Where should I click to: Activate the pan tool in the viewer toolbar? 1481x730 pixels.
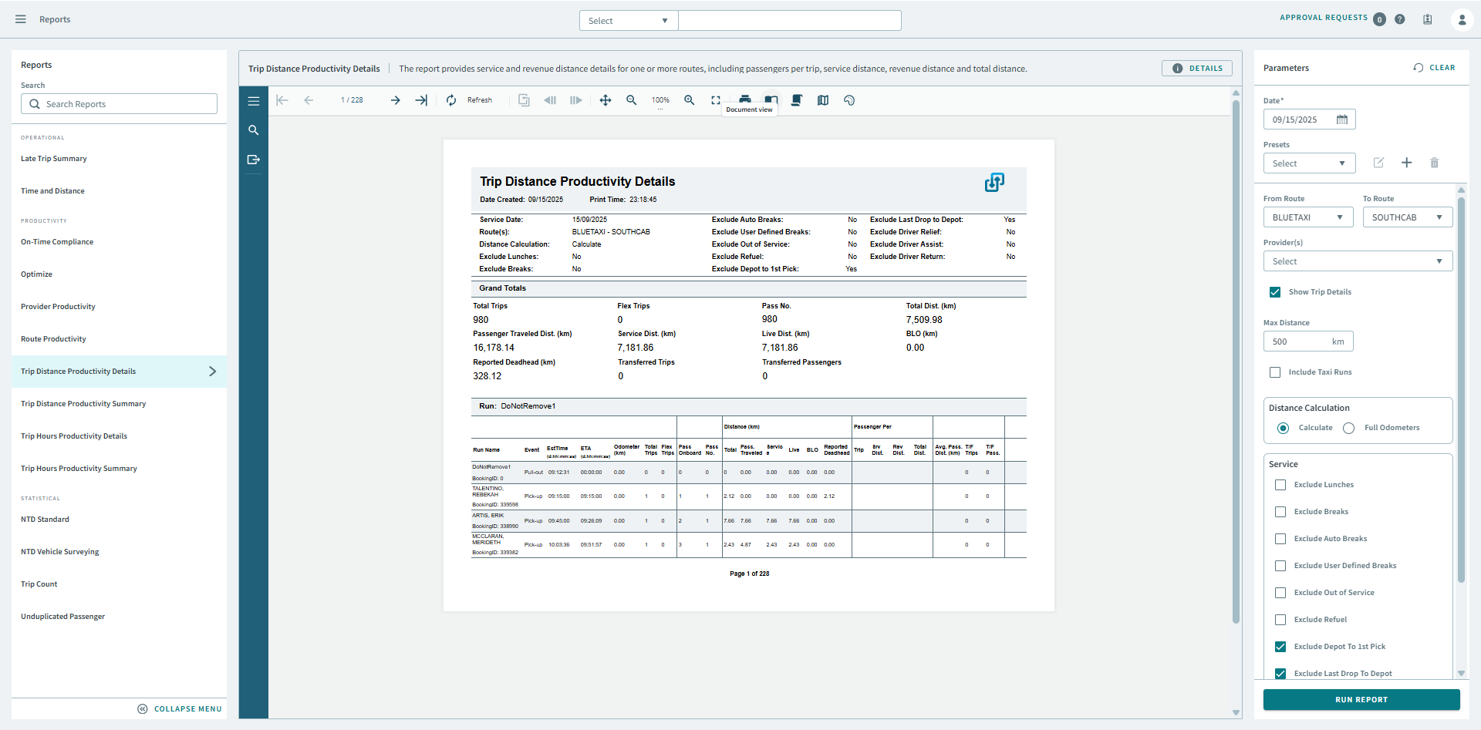pos(606,100)
